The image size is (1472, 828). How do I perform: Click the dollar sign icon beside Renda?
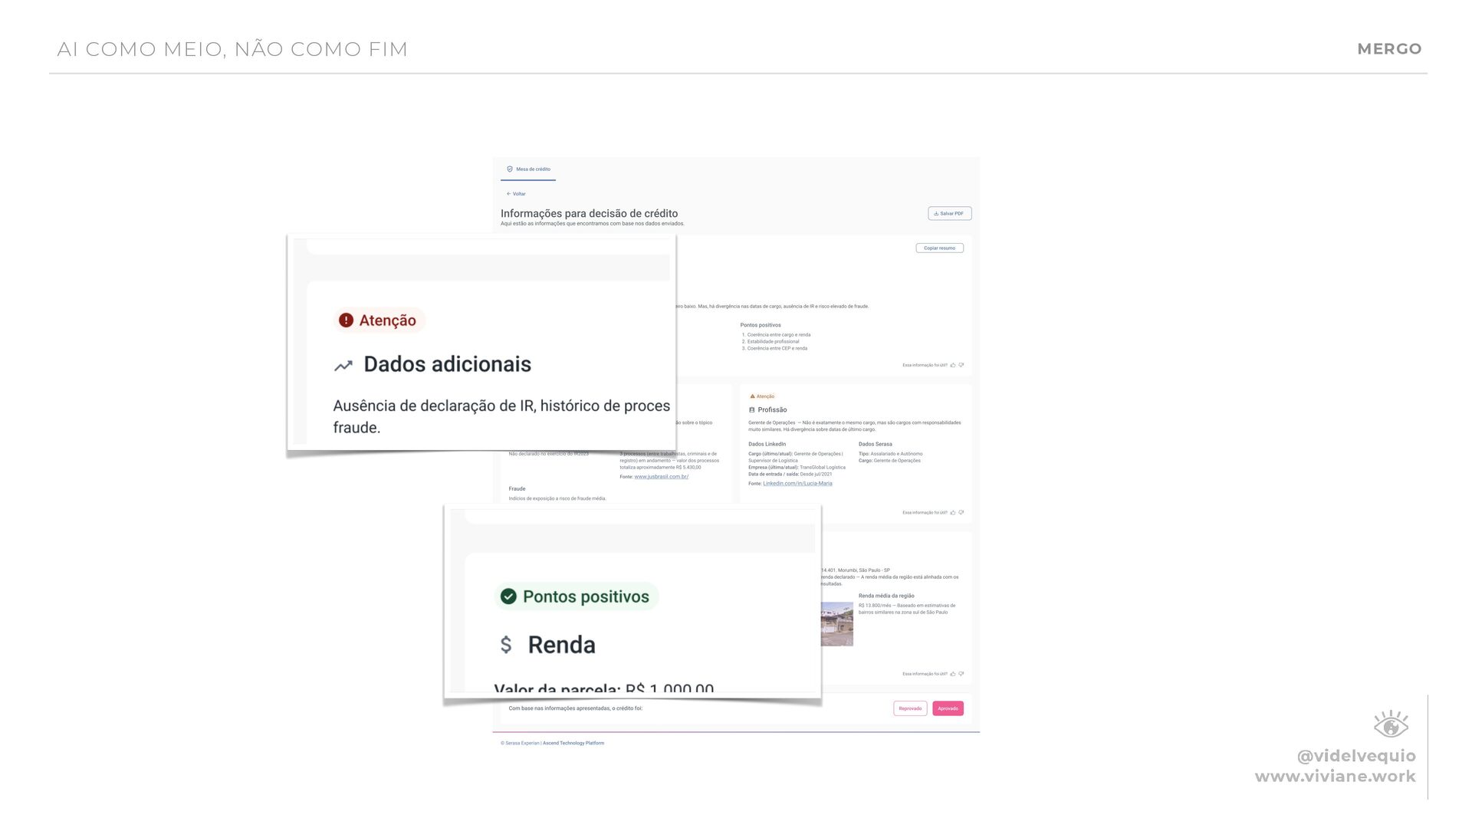pyautogui.click(x=506, y=645)
